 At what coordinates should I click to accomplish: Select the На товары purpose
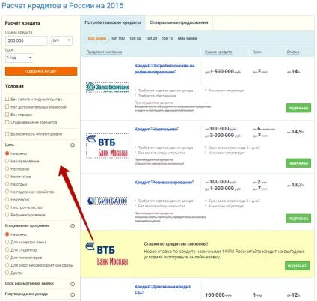pos(7,168)
